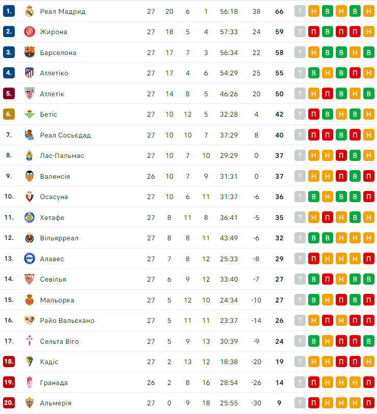The height and width of the screenshot is (414, 377).
Task: Click the gray question mark next-match badge for Реал Мадрид
Action: pyautogui.click(x=300, y=11)
